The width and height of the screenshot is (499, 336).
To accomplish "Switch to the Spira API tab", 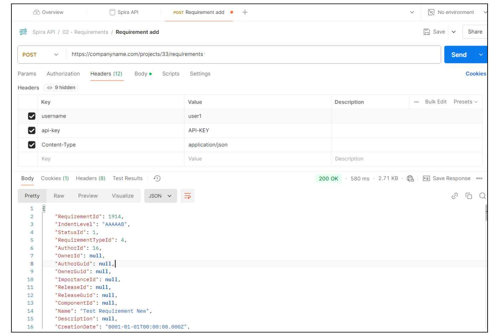I will coord(124,12).
